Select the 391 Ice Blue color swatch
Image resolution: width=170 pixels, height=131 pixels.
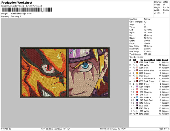pyautogui.click(x=137, y=97)
